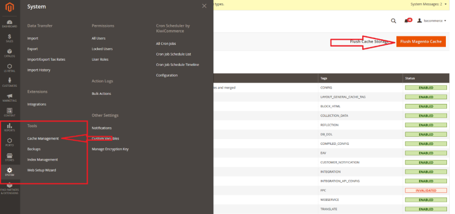Close the System menu panel

tap(204, 6)
